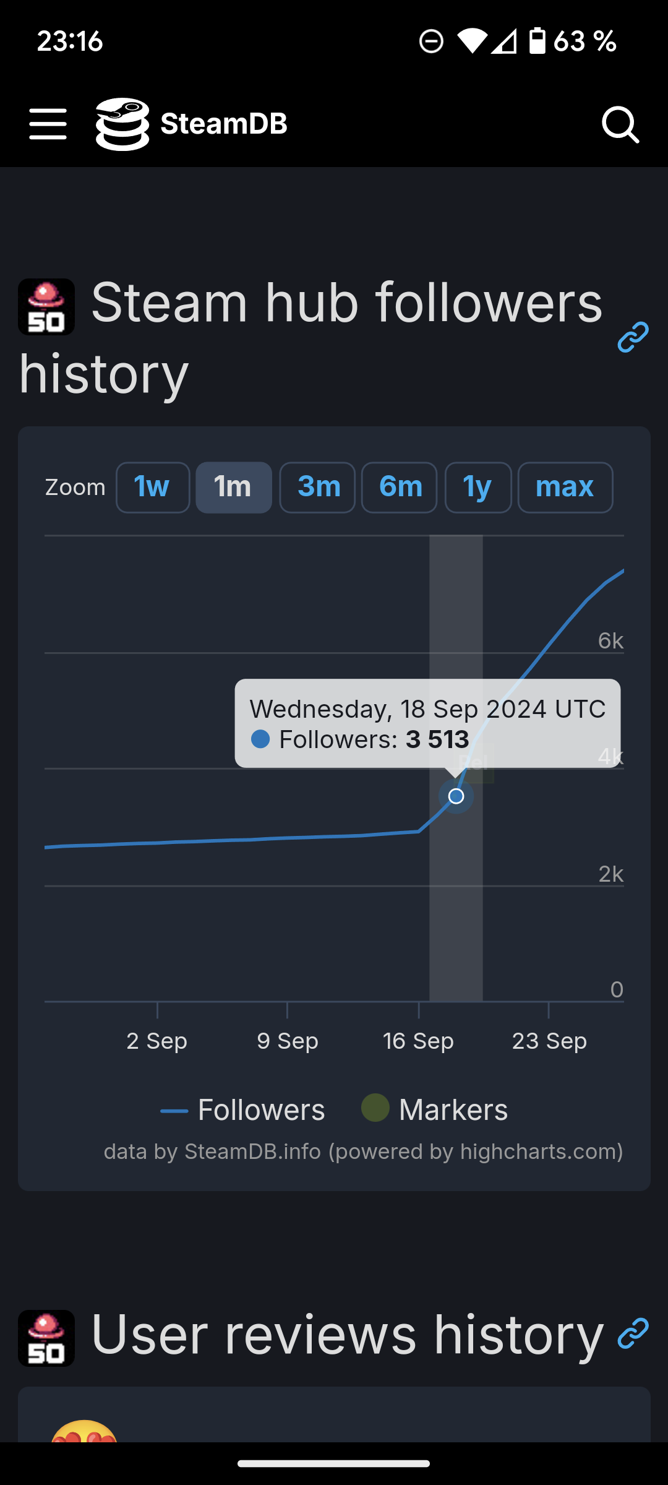
Task: Tap the SteamDB logo icon
Action: [x=122, y=124]
